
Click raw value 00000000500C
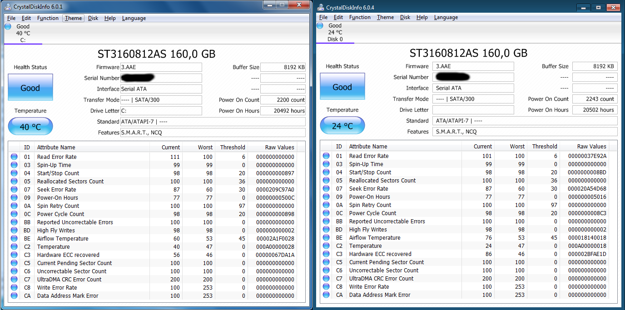pyautogui.click(x=275, y=197)
